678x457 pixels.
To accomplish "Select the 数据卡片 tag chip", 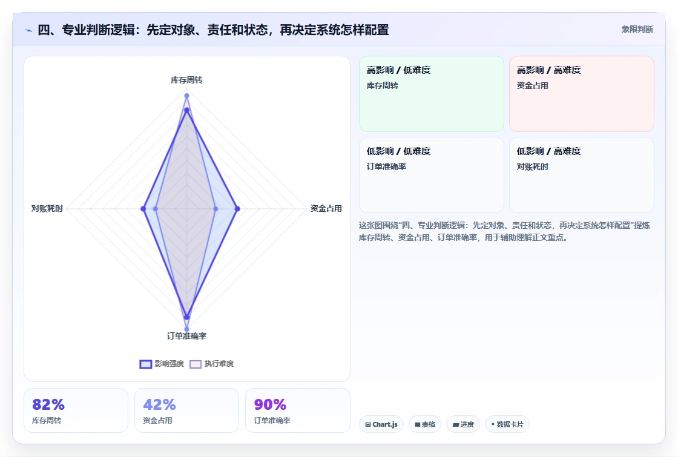I will point(507,424).
